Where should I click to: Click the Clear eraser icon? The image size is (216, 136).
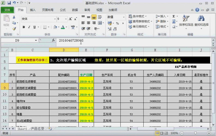(174, 27)
